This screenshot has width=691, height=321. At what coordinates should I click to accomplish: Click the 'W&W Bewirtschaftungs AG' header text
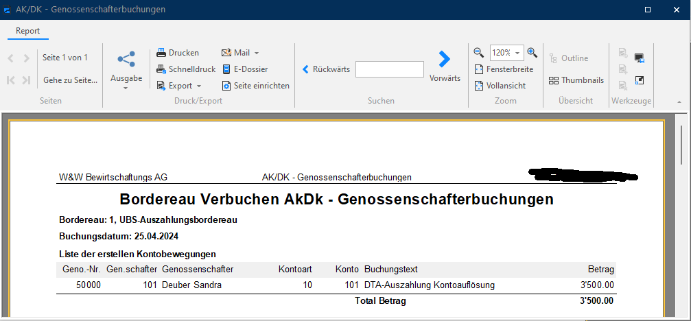pyautogui.click(x=113, y=178)
